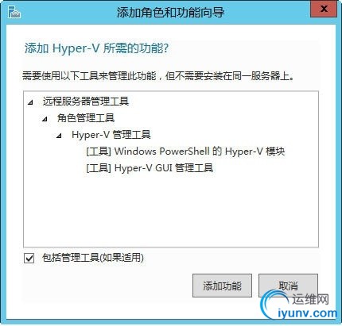Collapse the Hyper-V 管理工具 node arrow

click(x=59, y=136)
